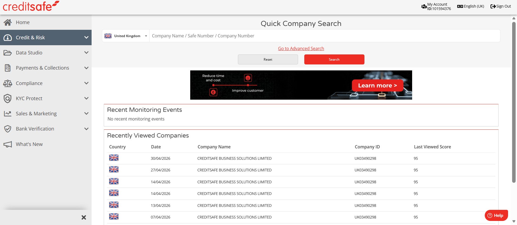
Task: Click the Credit & Risk gauge icon
Action: tap(8, 38)
